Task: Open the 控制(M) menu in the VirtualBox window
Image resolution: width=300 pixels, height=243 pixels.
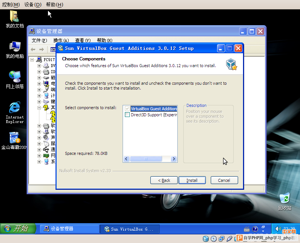Action: [11, 4]
